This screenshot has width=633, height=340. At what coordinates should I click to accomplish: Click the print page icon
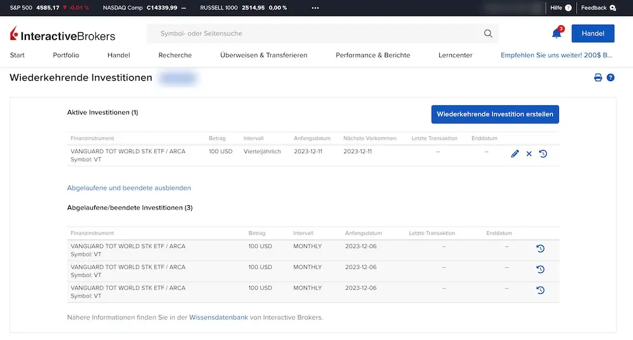[x=598, y=77]
